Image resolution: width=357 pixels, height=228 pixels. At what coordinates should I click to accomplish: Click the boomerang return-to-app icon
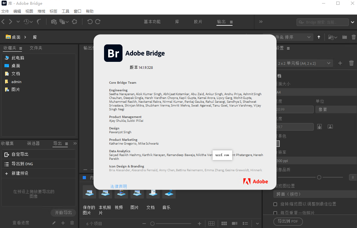pyautogui.click(x=39, y=22)
